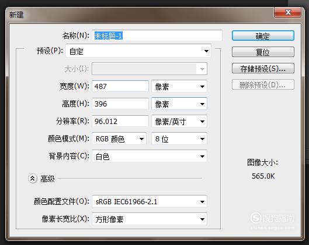Open the 预设 dropdown showing 自定
The image size is (309, 245).
pyautogui.click(x=138, y=51)
